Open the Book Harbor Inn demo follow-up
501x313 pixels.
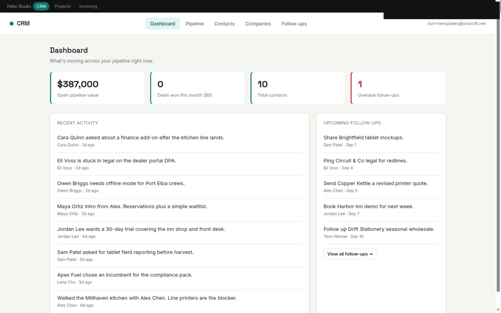pyautogui.click(x=381, y=210)
